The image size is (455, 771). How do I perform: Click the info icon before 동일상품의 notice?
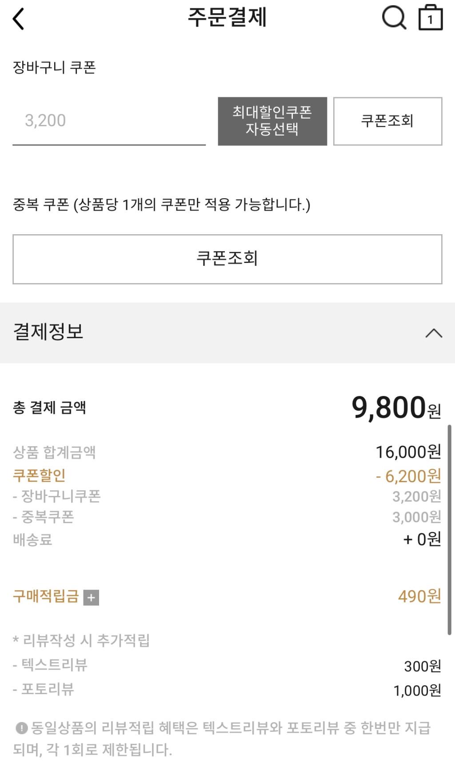coord(21,728)
